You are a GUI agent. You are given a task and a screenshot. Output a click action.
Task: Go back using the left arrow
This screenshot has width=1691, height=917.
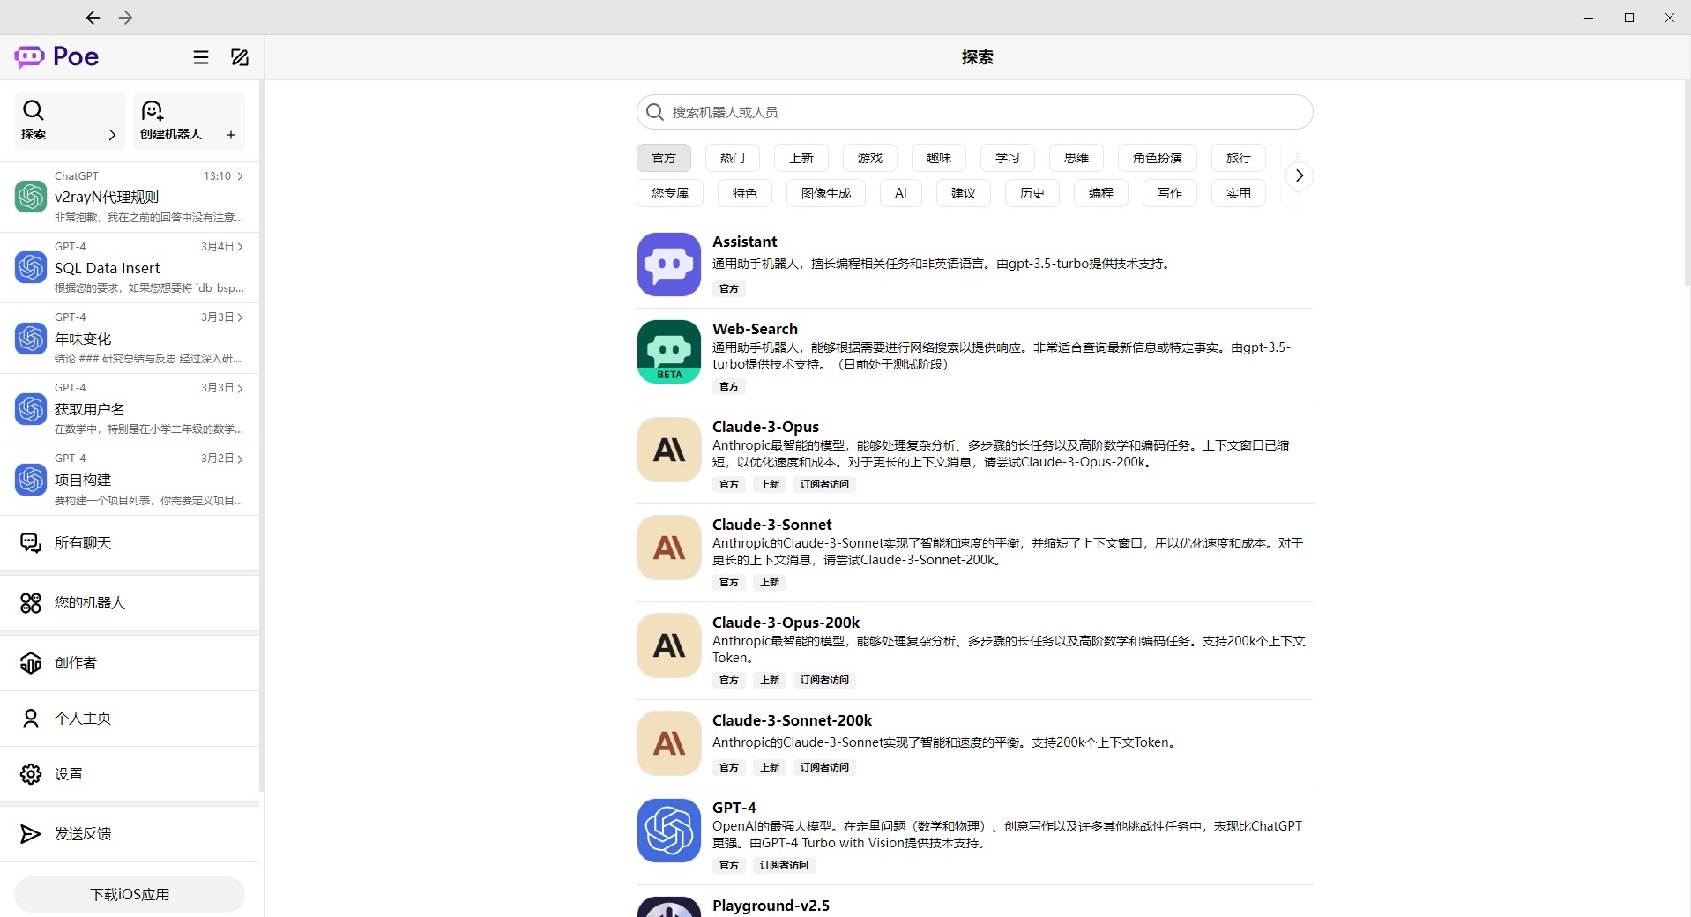(x=93, y=18)
